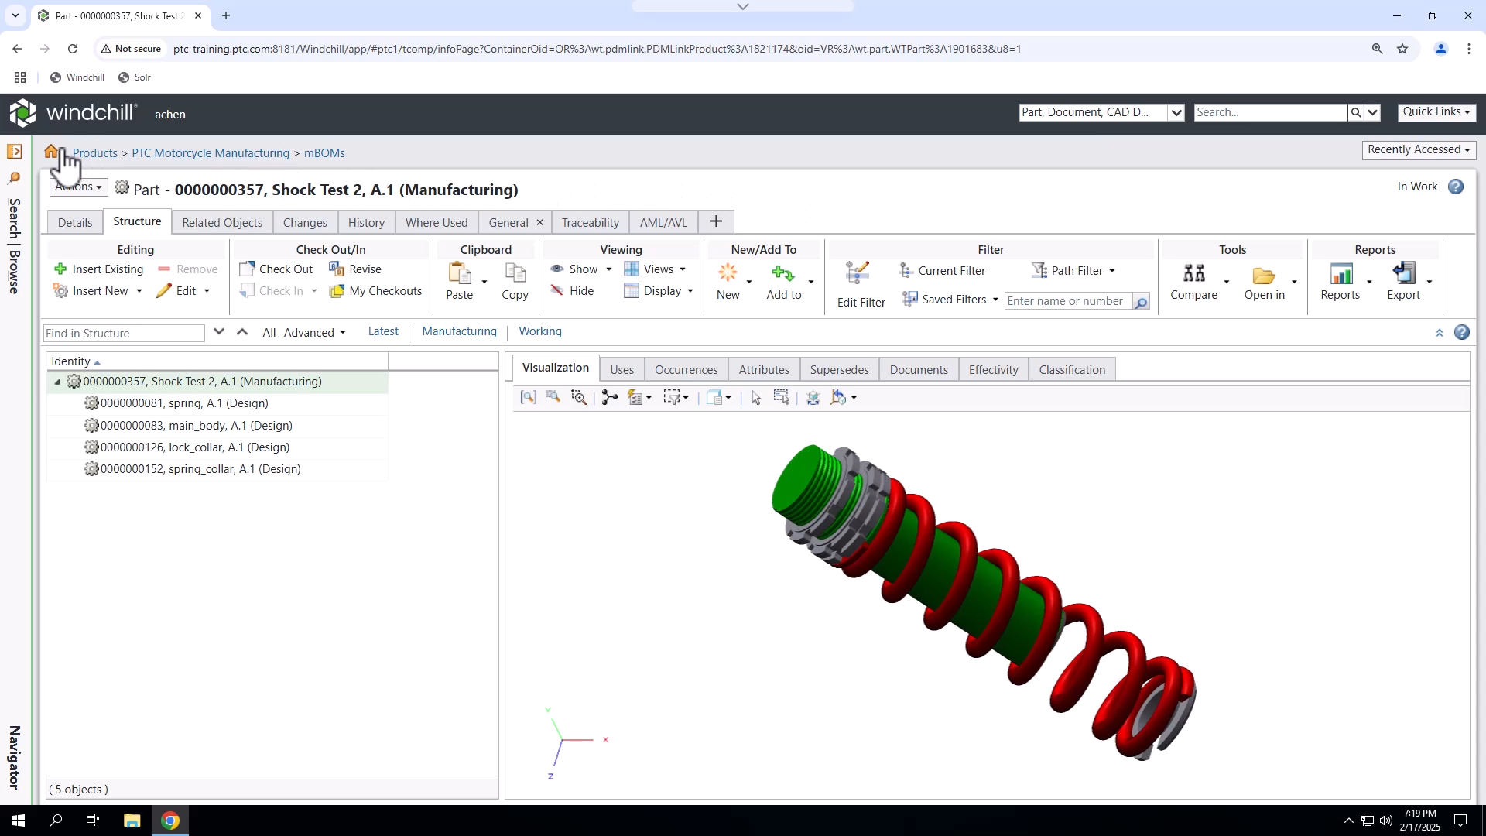Click the PTC Motorcycle Manufacturing breadcrumb
Screen dimensions: 1486x836
click(x=210, y=152)
